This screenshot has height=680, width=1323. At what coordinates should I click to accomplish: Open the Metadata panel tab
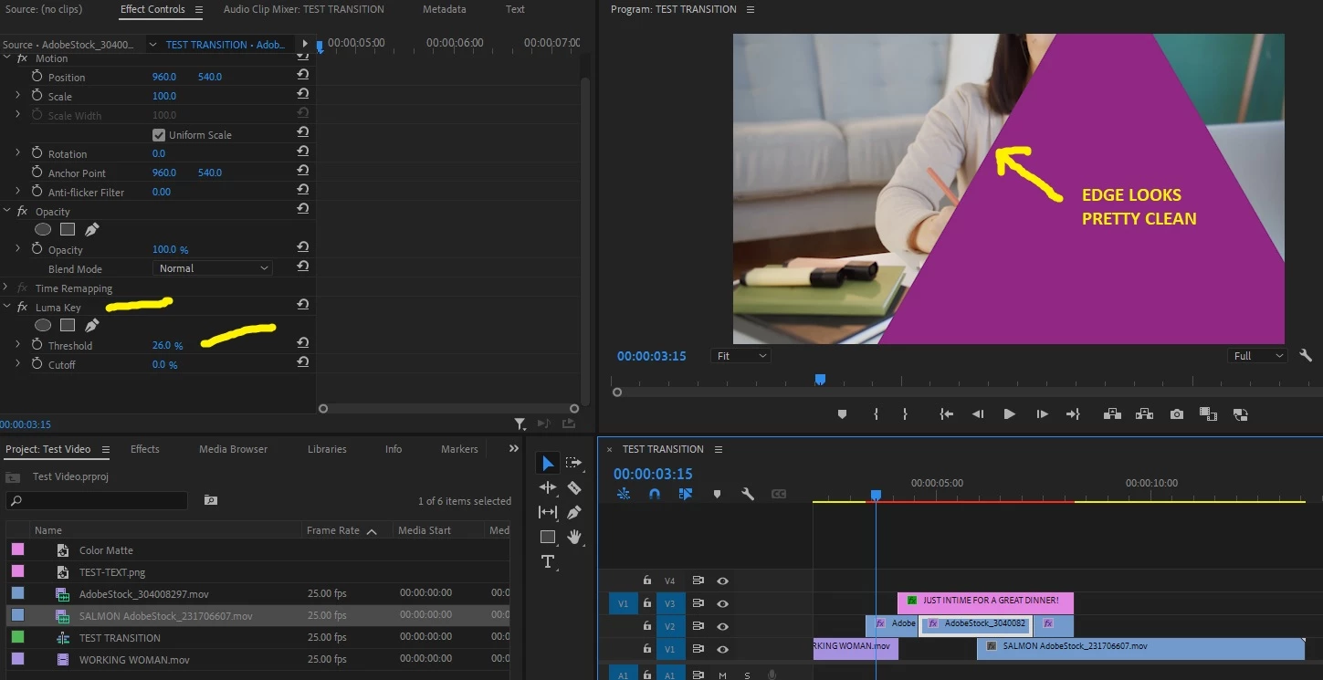tap(445, 9)
